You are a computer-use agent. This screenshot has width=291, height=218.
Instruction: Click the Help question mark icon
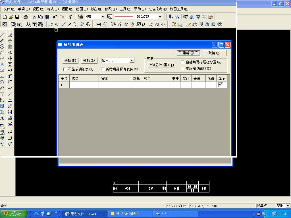coord(70,17)
